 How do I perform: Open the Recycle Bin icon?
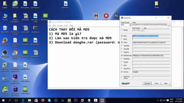pyautogui.click(x=5, y=29)
